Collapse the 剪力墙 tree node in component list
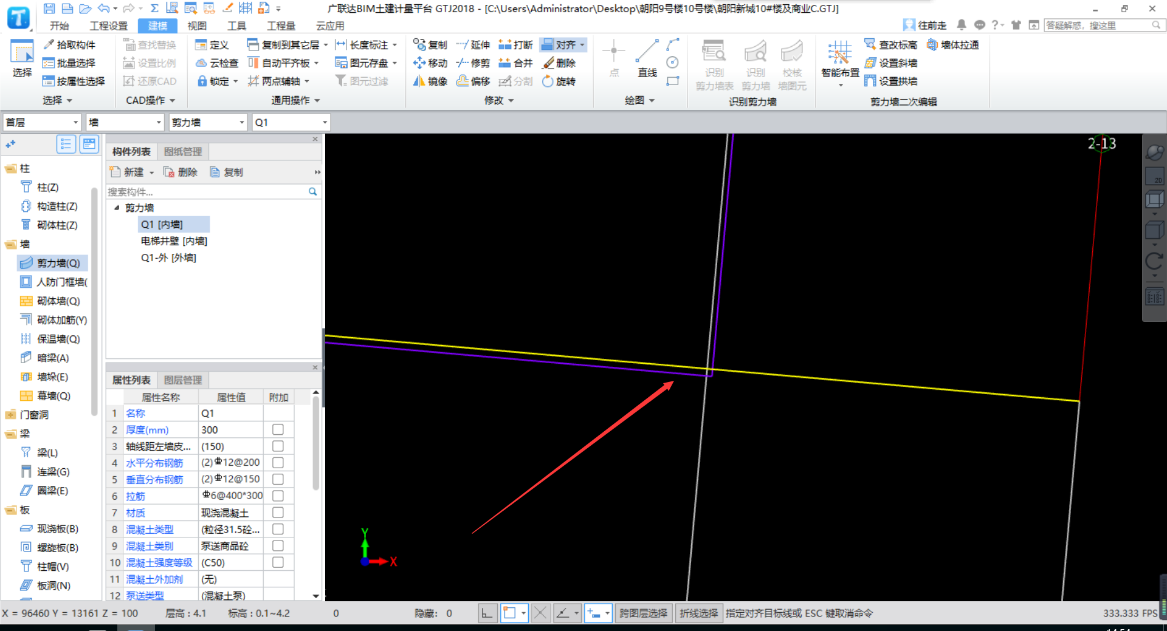 point(117,208)
